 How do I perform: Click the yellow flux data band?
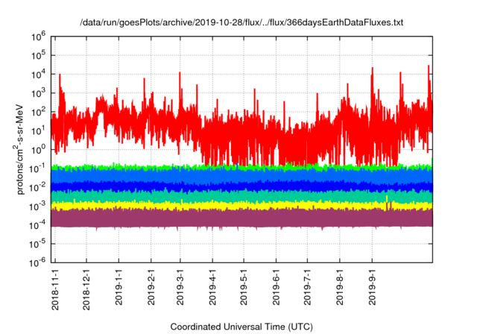tap(224, 205)
